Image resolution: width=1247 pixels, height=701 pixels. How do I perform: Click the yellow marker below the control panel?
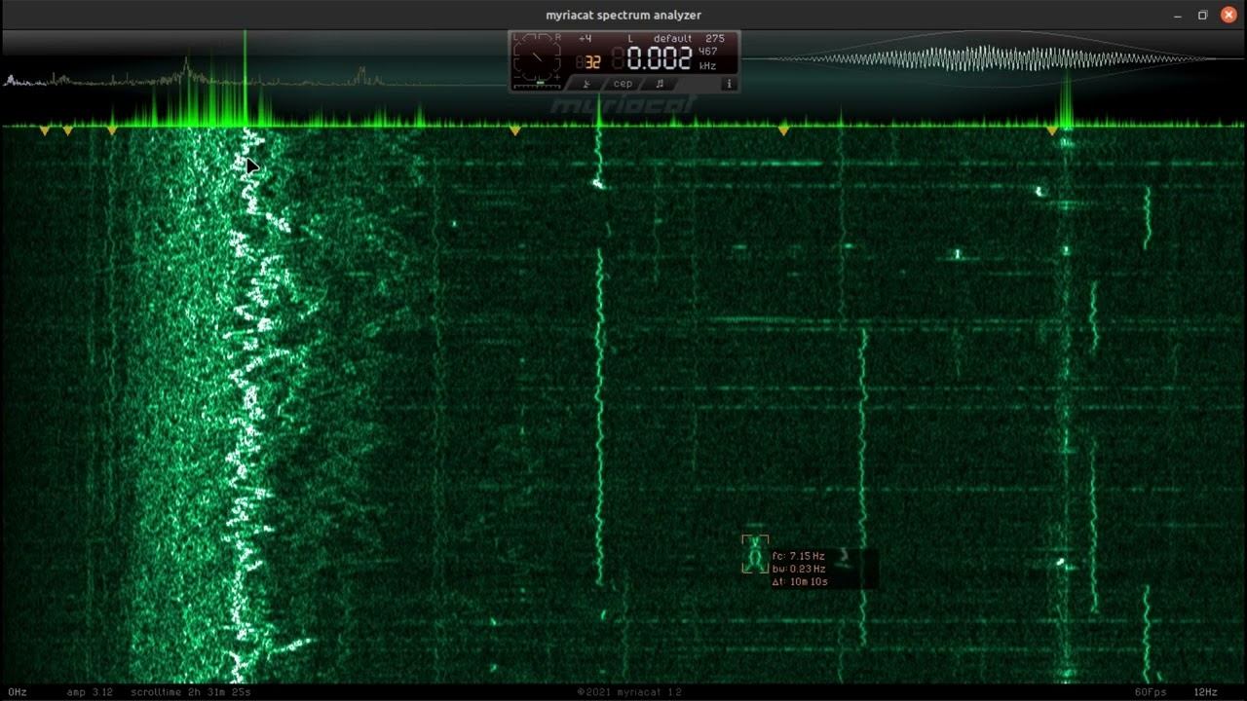(x=515, y=130)
